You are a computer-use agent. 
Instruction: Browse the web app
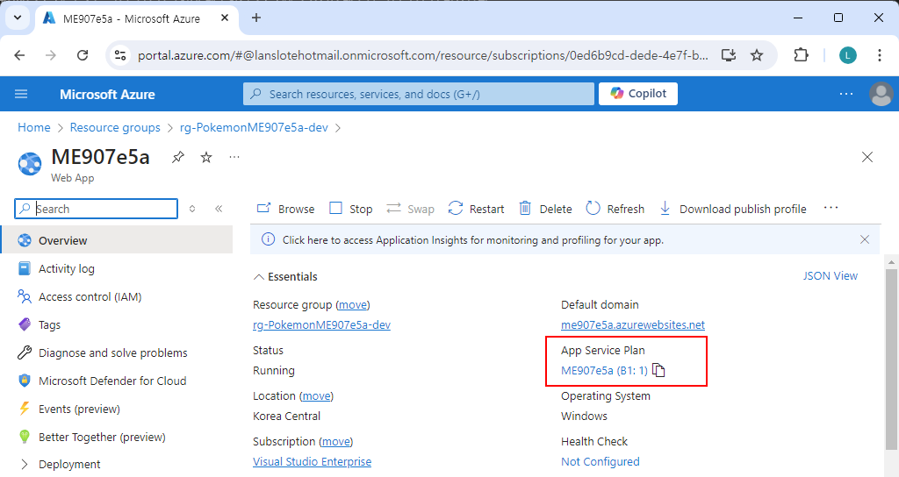tap(285, 209)
